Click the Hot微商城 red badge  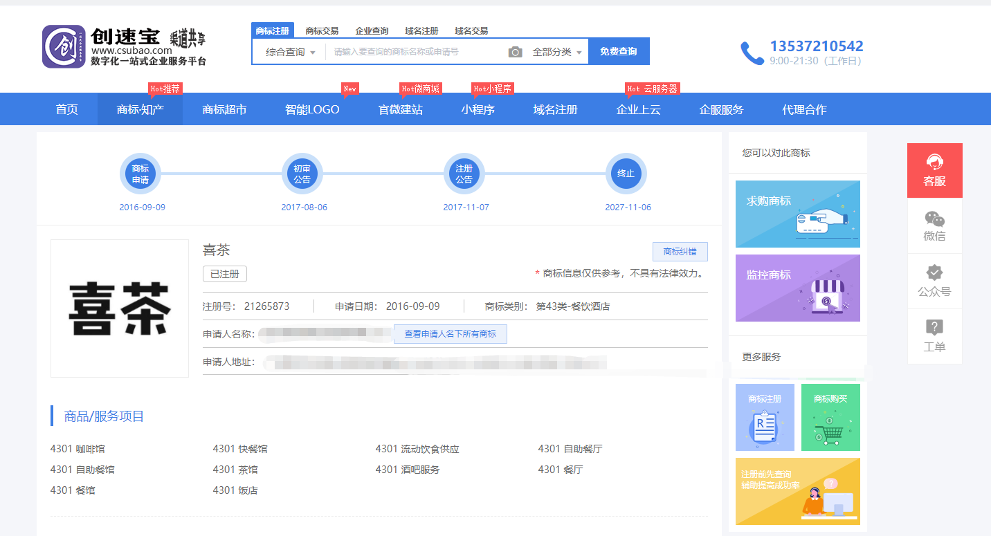pos(421,89)
